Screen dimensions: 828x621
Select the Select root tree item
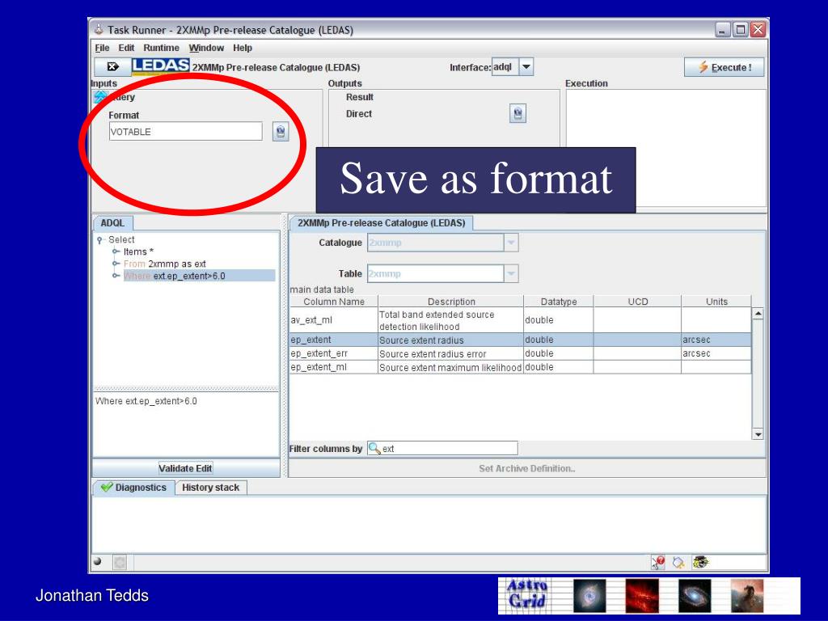121,239
